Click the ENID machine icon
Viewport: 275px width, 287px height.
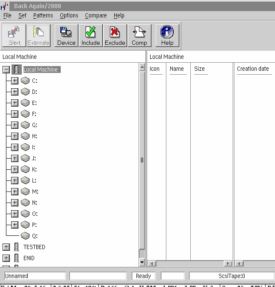tap(16, 258)
